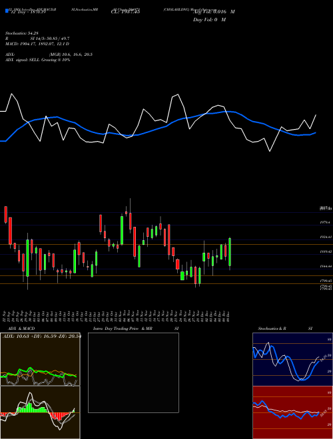The width and height of the screenshot is (333, 439).
Task: Click the blue 12 Day SMA legend square
Action: [x=7, y=11]
